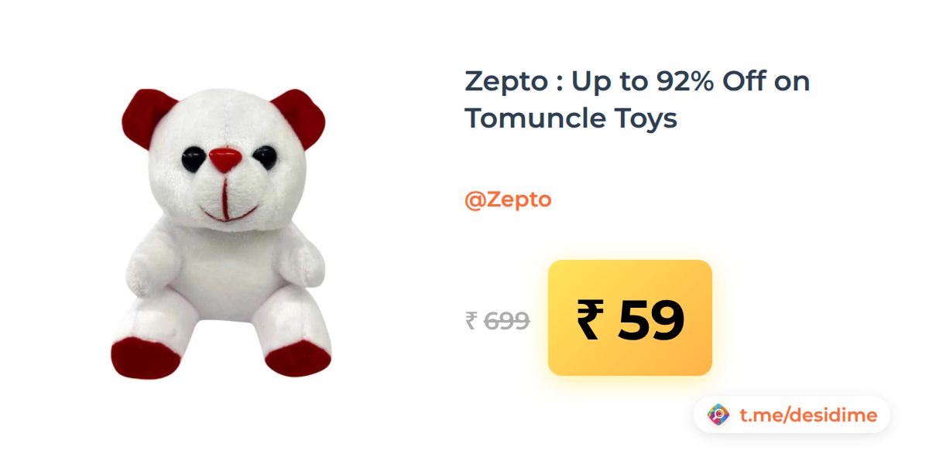The height and width of the screenshot is (464, 929).
Task: Click the DesiDime logo icon
Action: tap(718, 415)
